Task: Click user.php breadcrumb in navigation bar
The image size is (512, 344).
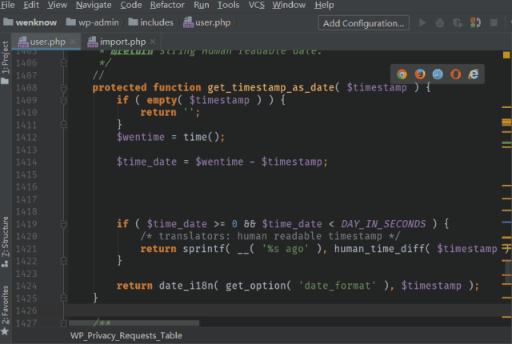Action: coord(206,22)
